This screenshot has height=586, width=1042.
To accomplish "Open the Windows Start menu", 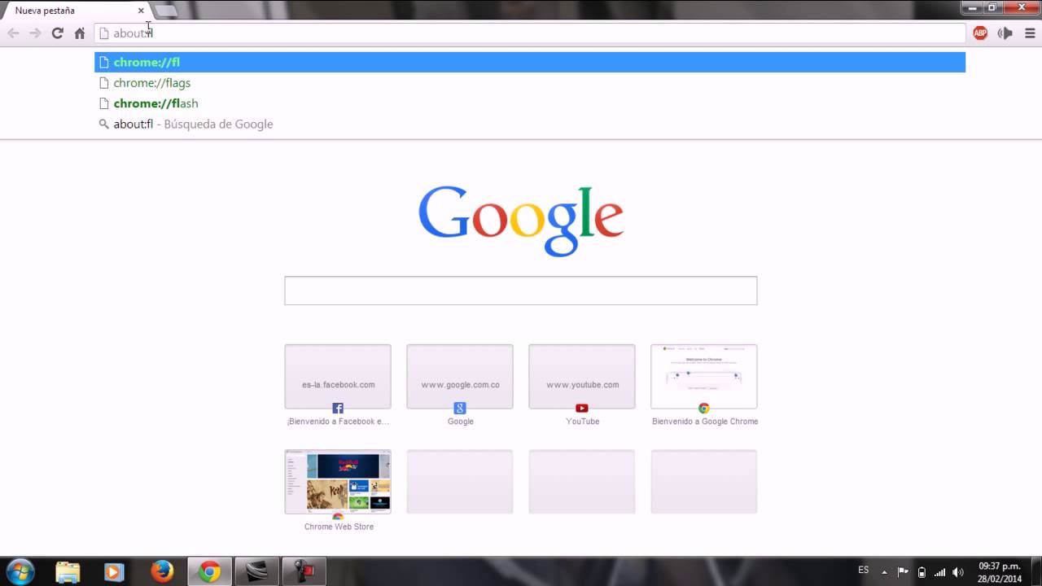I will (20, 571).
